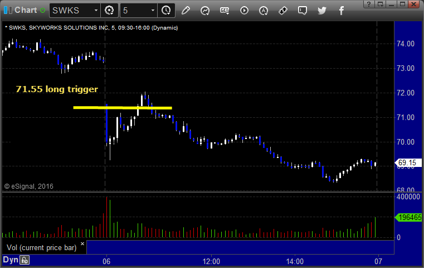Click the 196465 volume value marker

[408, 217]
